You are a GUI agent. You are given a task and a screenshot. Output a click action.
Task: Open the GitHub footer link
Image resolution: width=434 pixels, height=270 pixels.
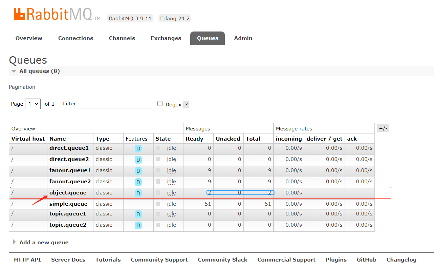pos(367,260)
